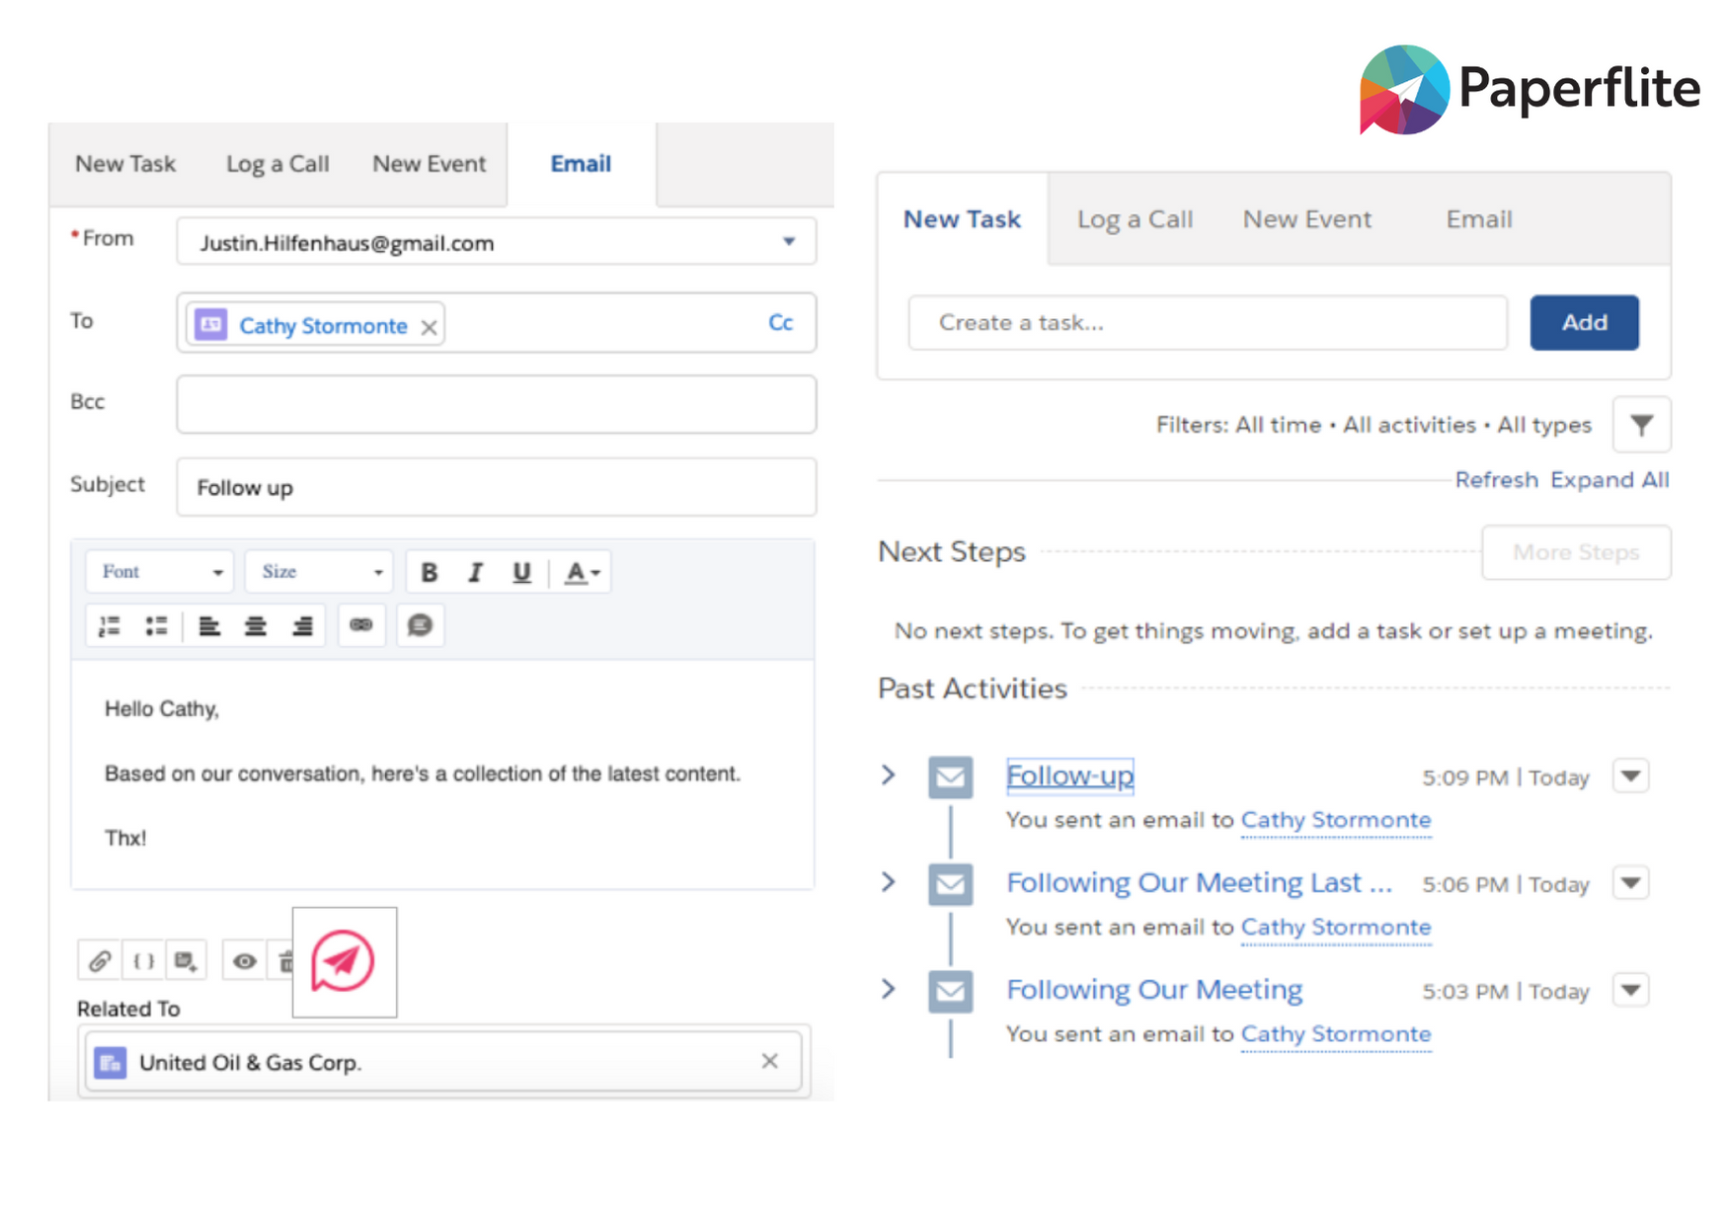Screen dimensions: 1725x1225
Task: Open the New Event tab on right panel
Action: (1306, 219)
